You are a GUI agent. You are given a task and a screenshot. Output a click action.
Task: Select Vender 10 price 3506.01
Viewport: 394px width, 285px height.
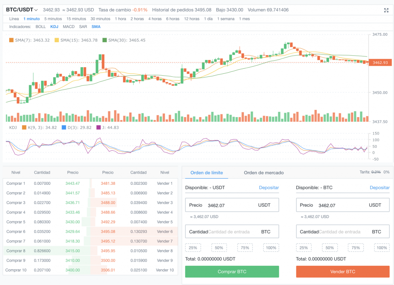click(108, 270)
